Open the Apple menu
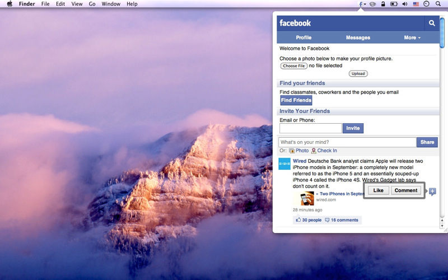The image size is (448, 280). coord(10,4)
